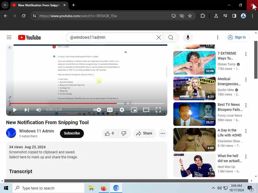The image size is (258, 193).
Task: Open Windows 11 Admin channel avatar
Action: pyautogui.click(x=11, y=133)
